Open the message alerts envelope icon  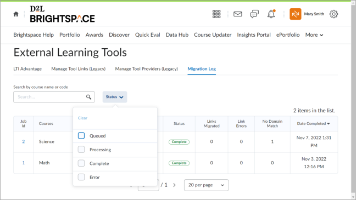238,14
